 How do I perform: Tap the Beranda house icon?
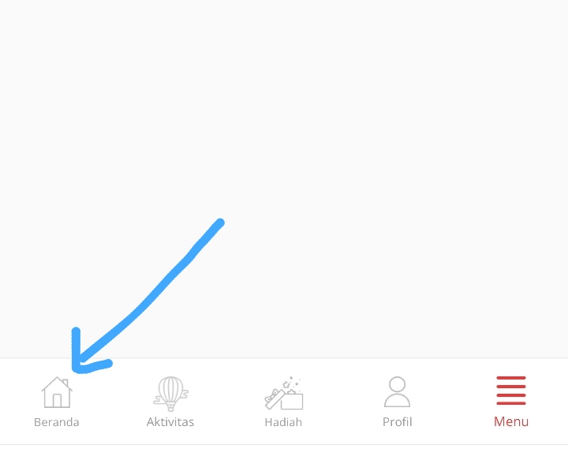click(x=57, y=392)
